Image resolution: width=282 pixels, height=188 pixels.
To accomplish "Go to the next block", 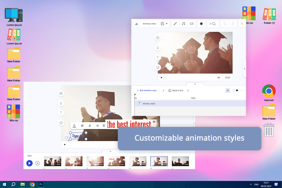I will (x=188, y=90).
